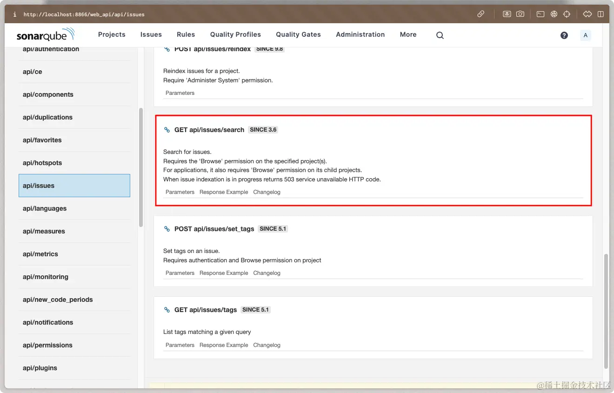Open the Quality Gates menu item
Viewport: 614px width, 393px height.
298,34
